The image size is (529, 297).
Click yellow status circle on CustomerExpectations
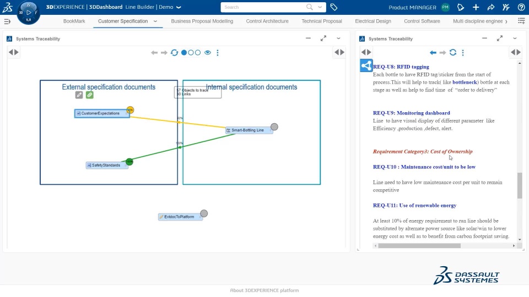pos(130,110)
